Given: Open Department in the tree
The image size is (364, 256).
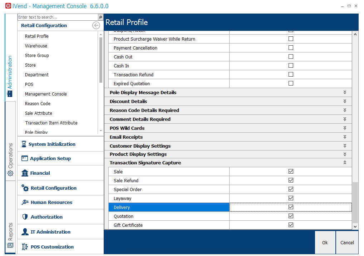Looking at the screenshot, I should point(37,75).
